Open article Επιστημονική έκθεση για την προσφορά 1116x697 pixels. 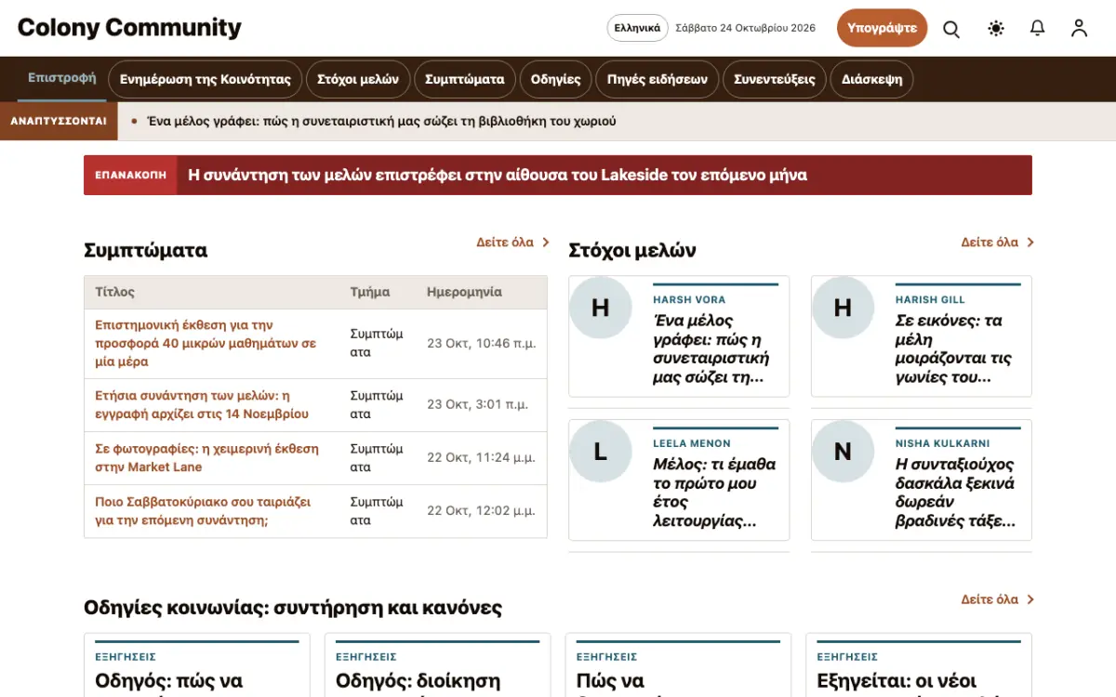(206, 344)
